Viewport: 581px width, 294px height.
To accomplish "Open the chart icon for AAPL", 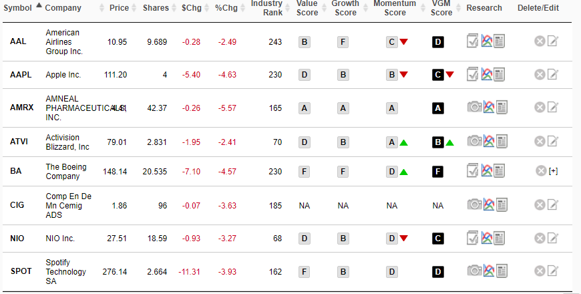I will coord(487,74).
